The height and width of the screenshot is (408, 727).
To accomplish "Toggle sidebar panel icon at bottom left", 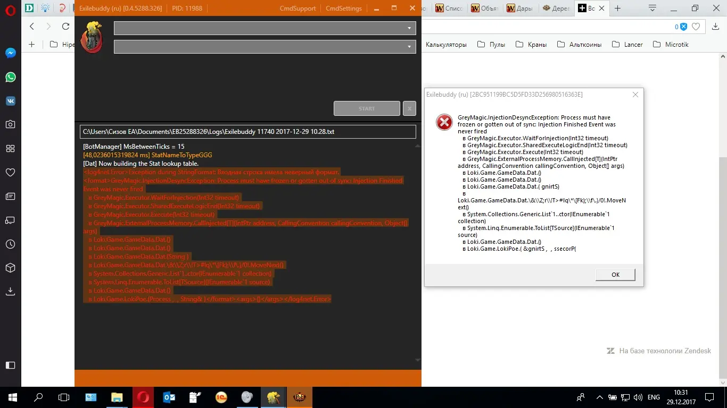I will [x=10, y=365].
